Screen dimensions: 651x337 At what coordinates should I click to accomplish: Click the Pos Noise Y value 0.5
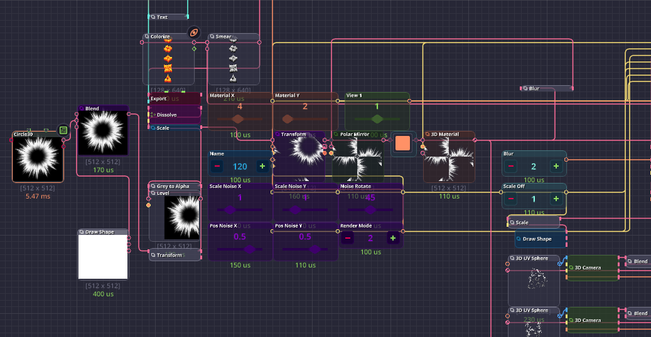(x=304, y=237)
